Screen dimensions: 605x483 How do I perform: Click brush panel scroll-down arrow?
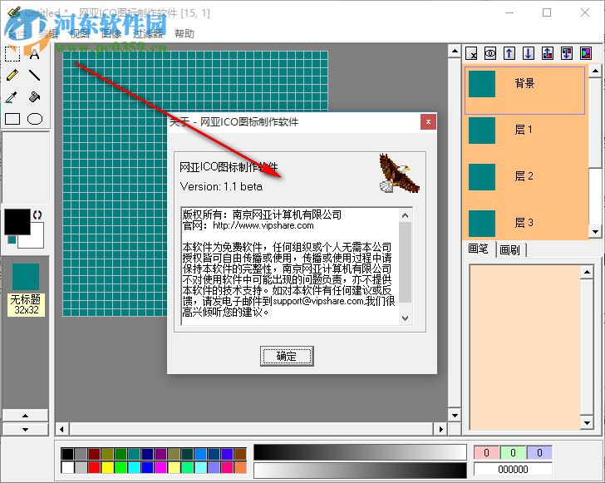(587, 423)
